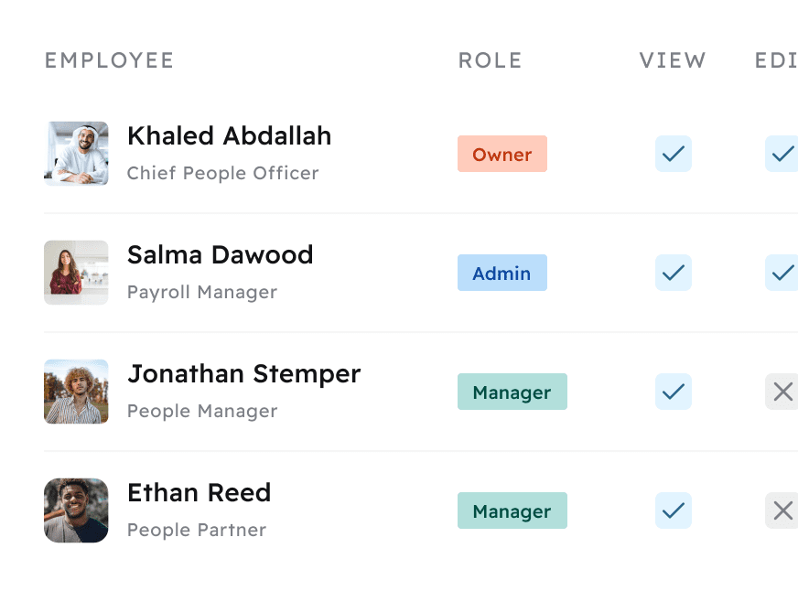Enable Edit permission for Ethan Reed

click(x=782, y=510)
